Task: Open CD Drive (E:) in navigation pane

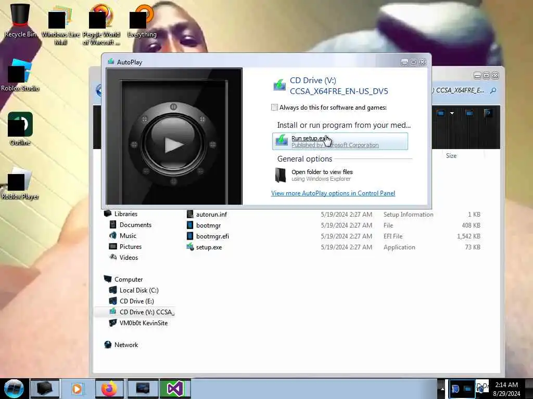Action: 137,301
